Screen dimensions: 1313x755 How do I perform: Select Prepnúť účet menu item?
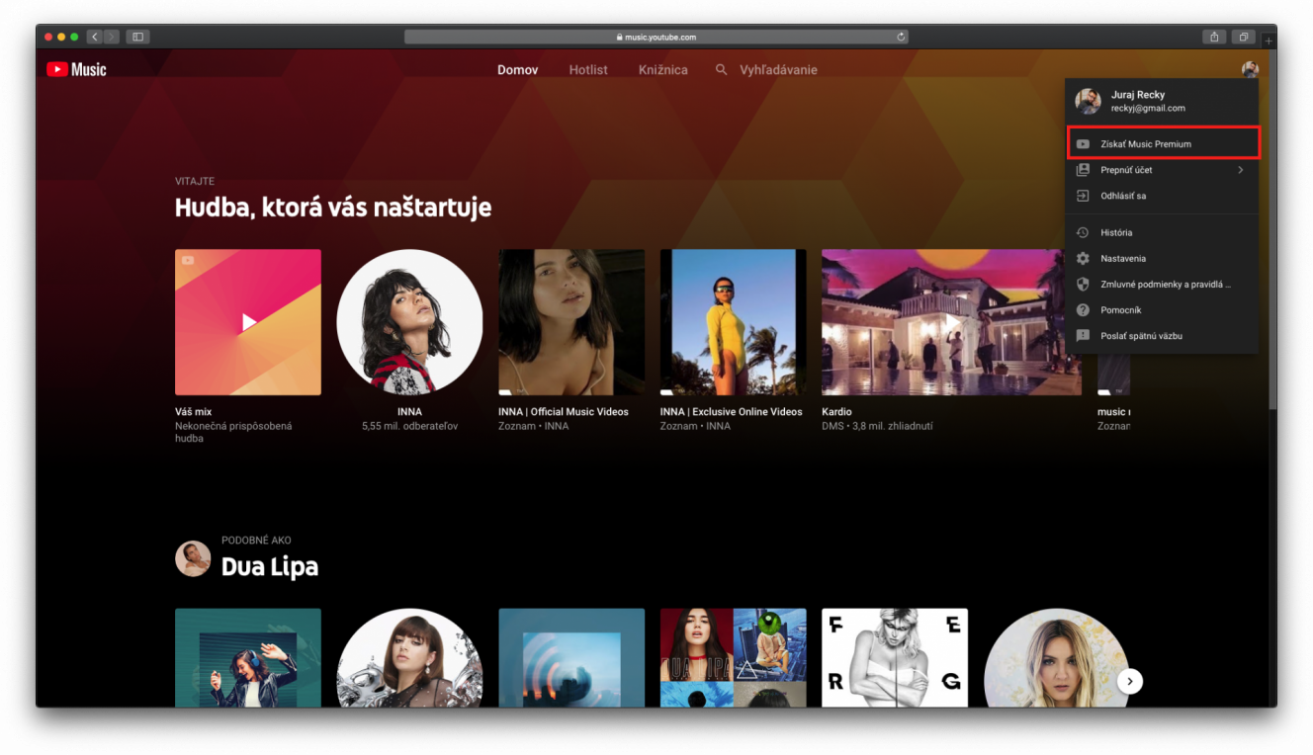tap(1162, 170)
